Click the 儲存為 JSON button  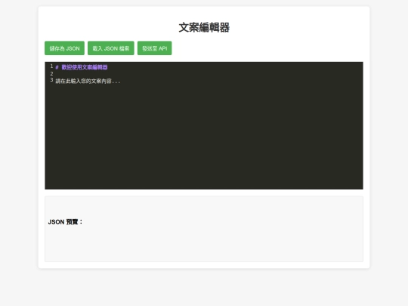(64, 48)
